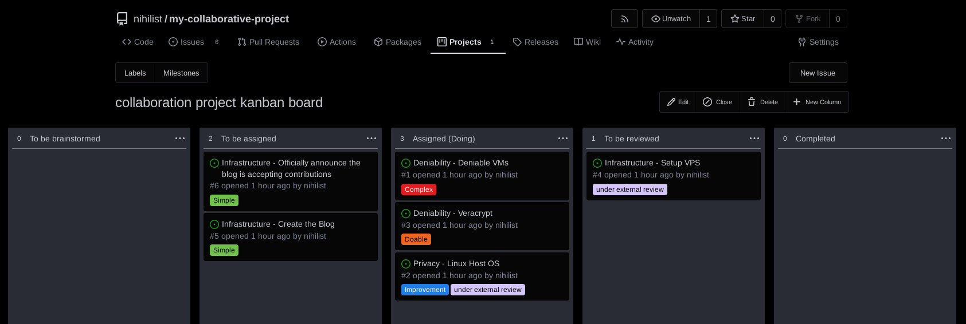
Task: Open the Milestones view
Action: (181, 73)
